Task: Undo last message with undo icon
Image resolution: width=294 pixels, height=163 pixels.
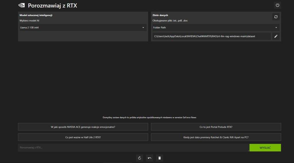Action: pos(149,158)
